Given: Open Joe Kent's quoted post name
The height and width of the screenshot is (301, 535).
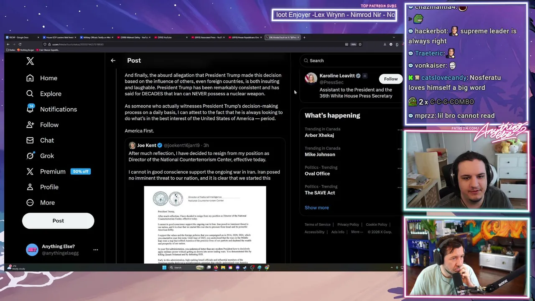Looking at the screenshot, I should [x=147, y=145].
